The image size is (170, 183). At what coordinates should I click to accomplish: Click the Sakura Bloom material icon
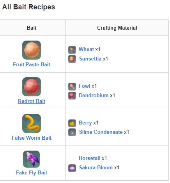(x=72, y=168)
